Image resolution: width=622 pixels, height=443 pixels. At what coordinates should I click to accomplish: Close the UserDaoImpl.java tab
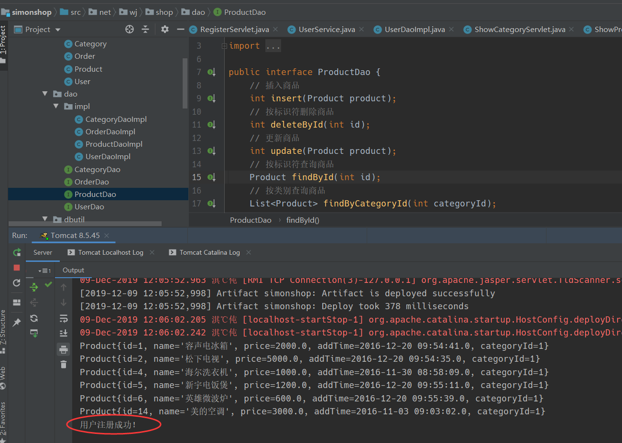[451, 29]
